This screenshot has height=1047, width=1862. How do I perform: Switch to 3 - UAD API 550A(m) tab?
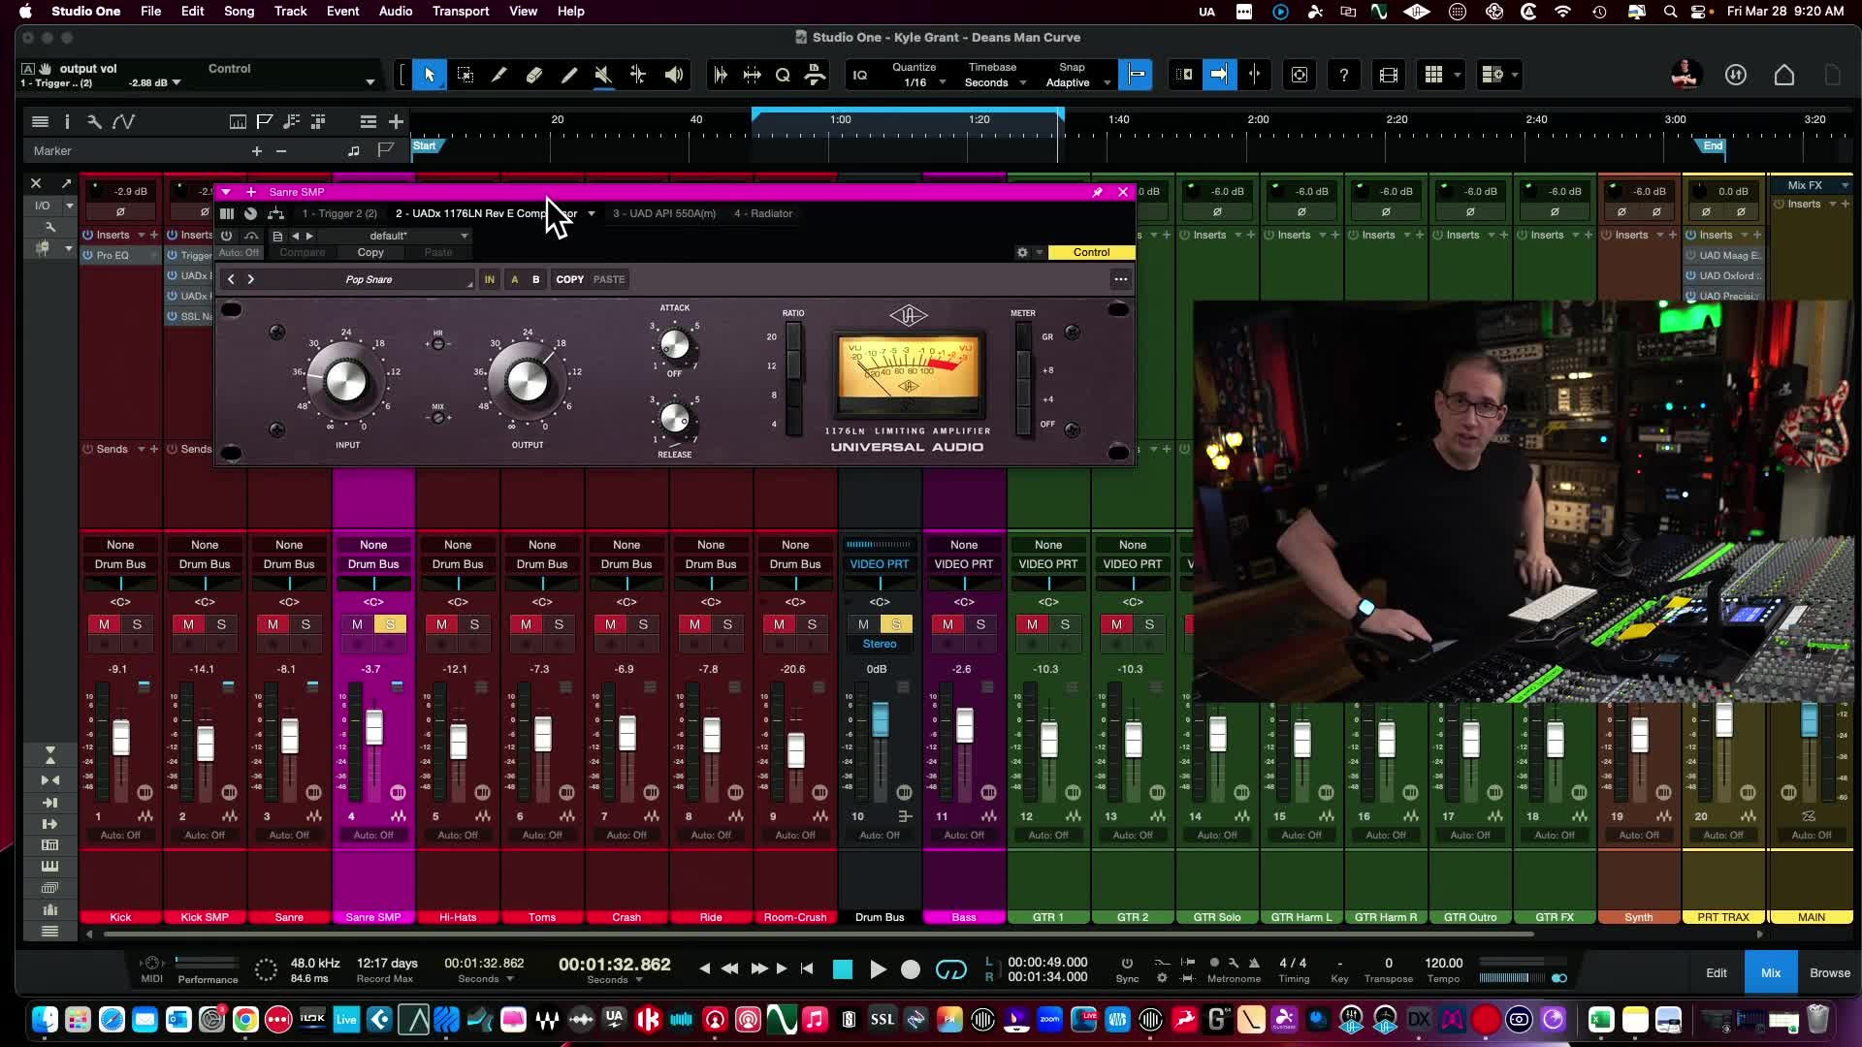[x=664, y=213]
